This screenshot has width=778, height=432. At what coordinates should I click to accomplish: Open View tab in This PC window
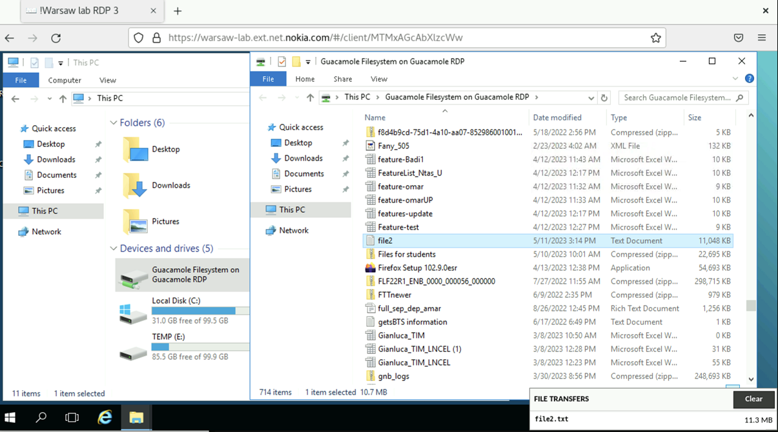point(108,81)
